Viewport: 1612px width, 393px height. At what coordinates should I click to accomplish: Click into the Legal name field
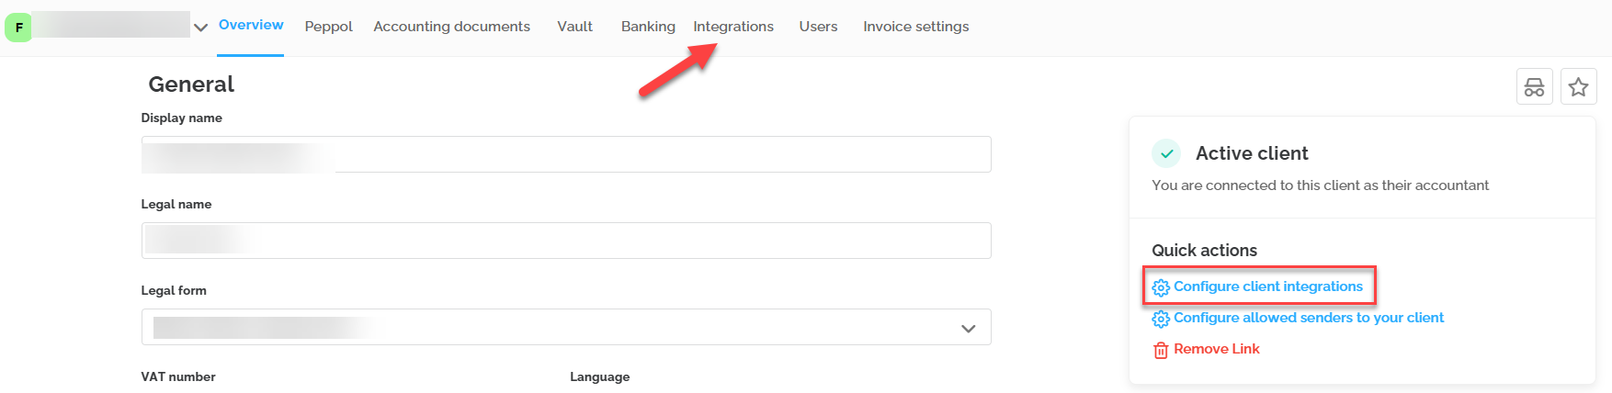[566, 241]
